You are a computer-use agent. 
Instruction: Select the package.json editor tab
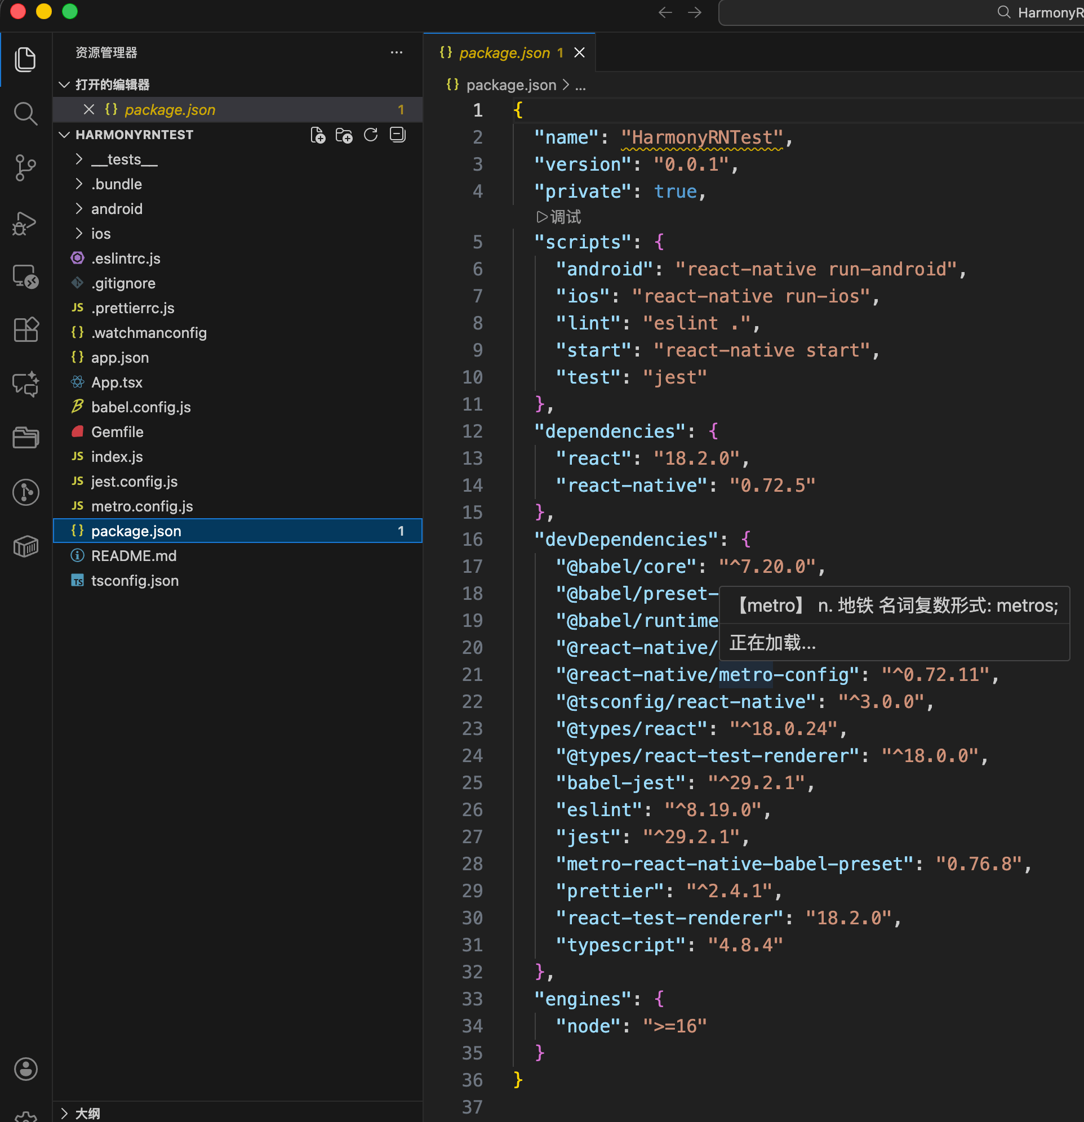[x=504, y=53]
